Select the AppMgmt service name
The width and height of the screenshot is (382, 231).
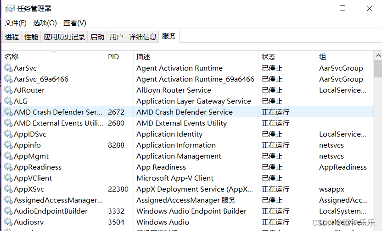click(31, 156)
